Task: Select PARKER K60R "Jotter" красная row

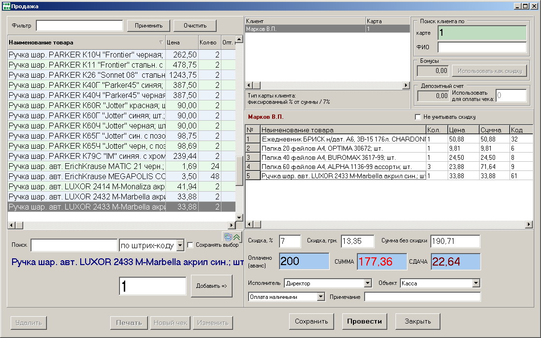Action: coord(121,105)
